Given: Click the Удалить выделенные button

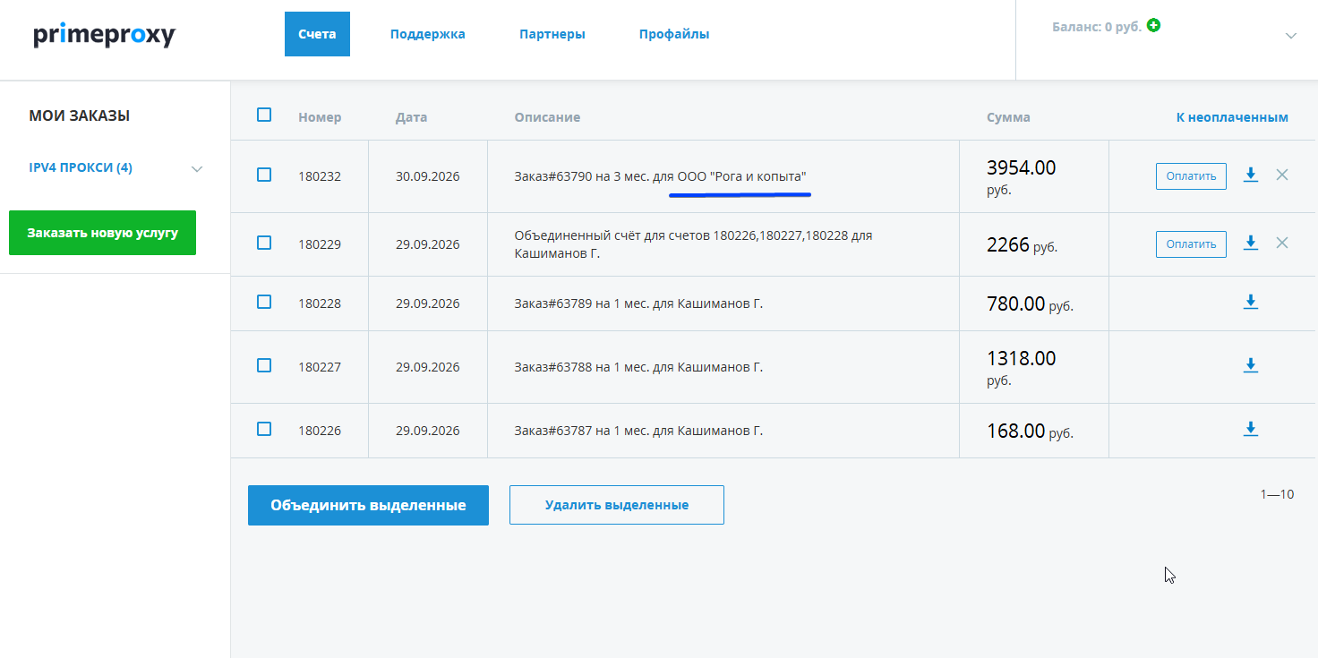Looking at the screenshot, I should click(x=617, y=505).
